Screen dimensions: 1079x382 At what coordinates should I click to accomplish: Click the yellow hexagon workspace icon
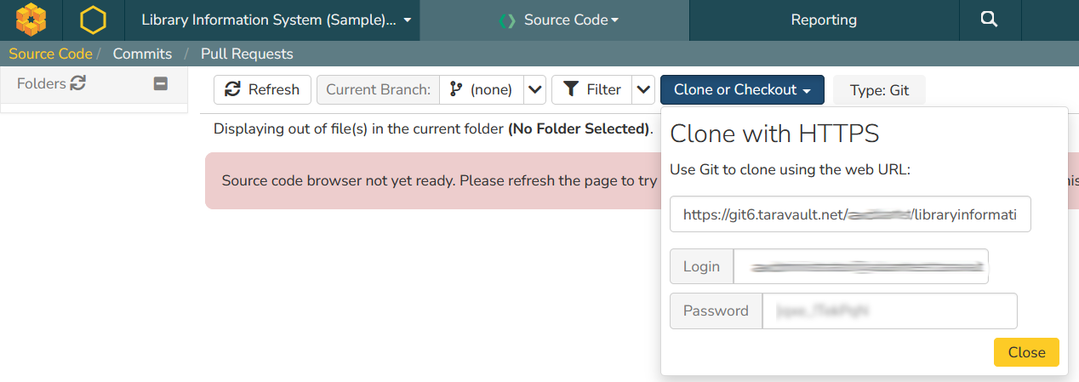[x=92, y=20]
